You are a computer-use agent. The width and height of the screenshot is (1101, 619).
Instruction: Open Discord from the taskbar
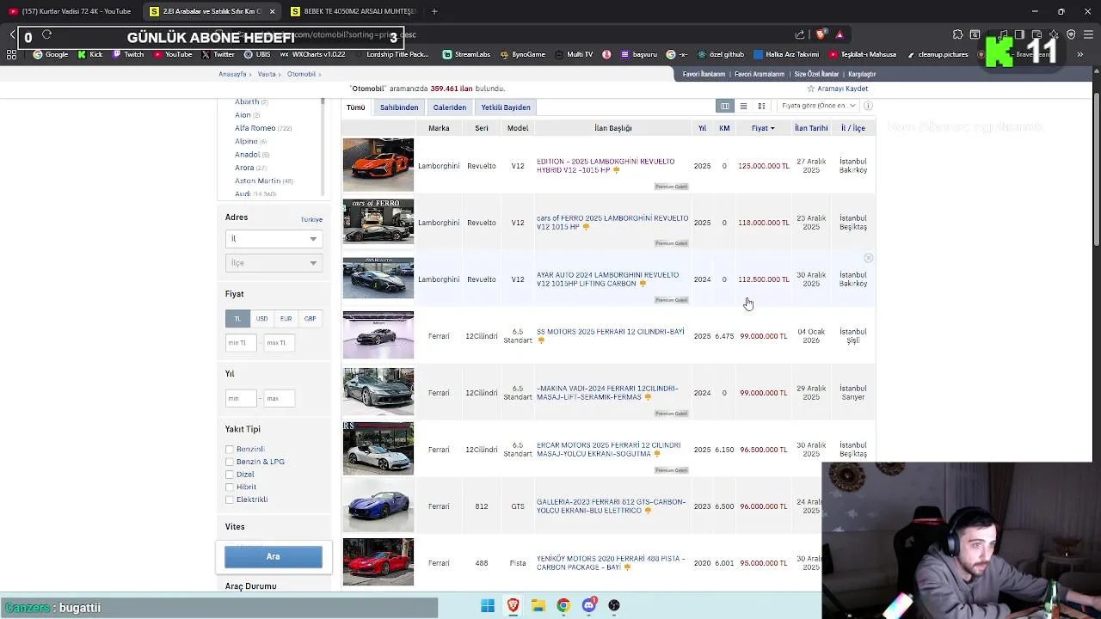pos(588,606)
